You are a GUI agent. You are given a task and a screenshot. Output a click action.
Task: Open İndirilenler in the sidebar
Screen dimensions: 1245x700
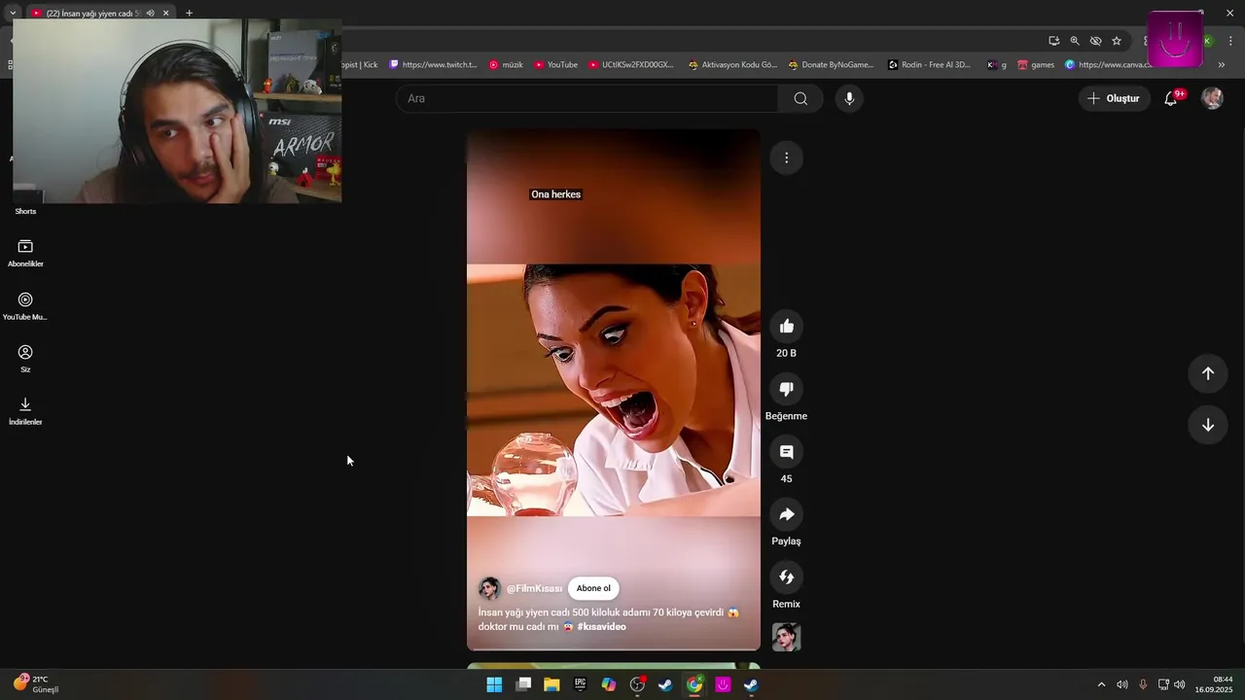[25, 411]
